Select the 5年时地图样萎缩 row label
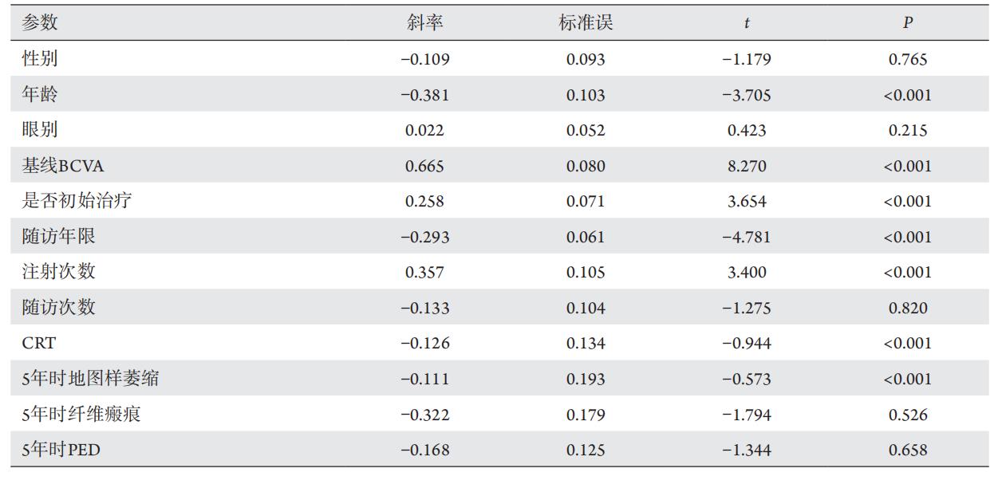The image size is (998, 484). tap(90, 379)
